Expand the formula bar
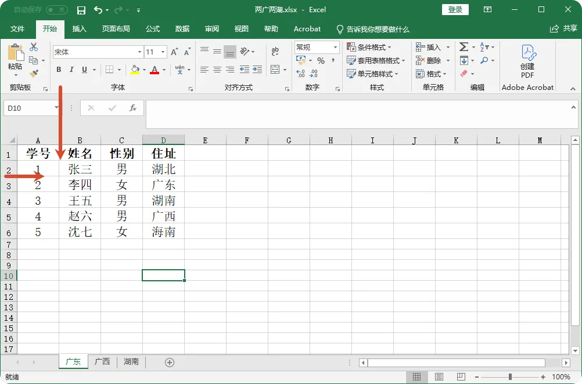This screenshot has width=582, height=384. (x=573, y=107)
